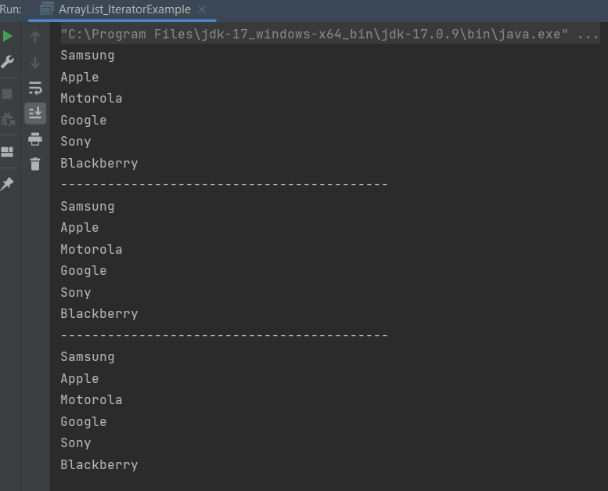Toggle scroll to end of console
This screenshot has height=491, width=608.
click(35, 114)
